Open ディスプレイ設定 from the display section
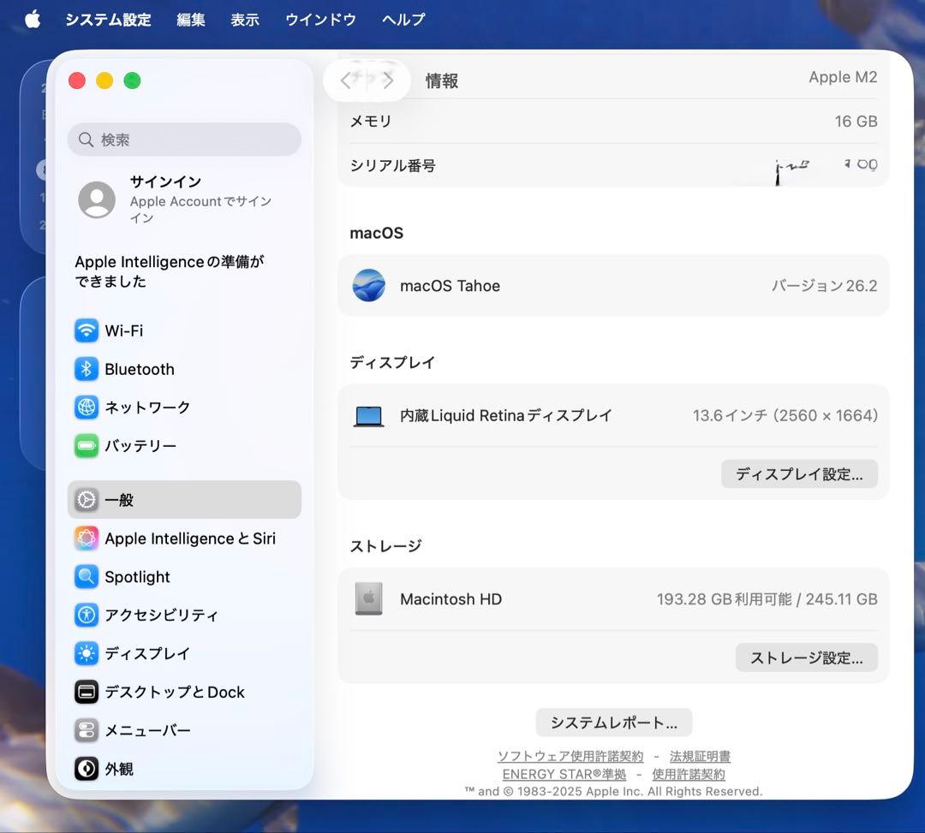Screen dimensions: 925x833 pyautogui.click(x=798, y=473)
